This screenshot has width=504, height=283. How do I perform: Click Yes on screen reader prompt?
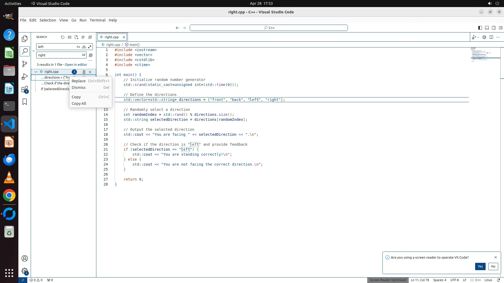(480, 266)
